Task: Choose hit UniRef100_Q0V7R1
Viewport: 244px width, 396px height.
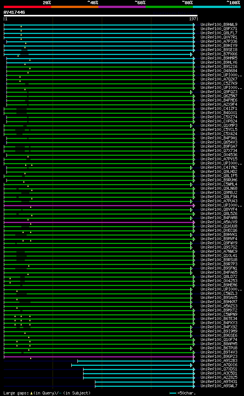Action: point(219,37)
